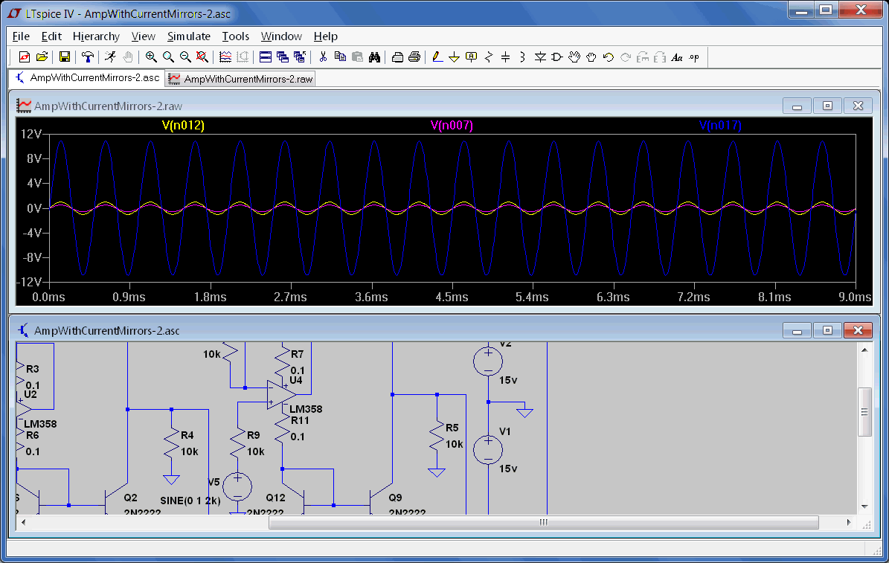Add a SPICE directive (.op)
This screenshot has width=889, height=563.
694,57
